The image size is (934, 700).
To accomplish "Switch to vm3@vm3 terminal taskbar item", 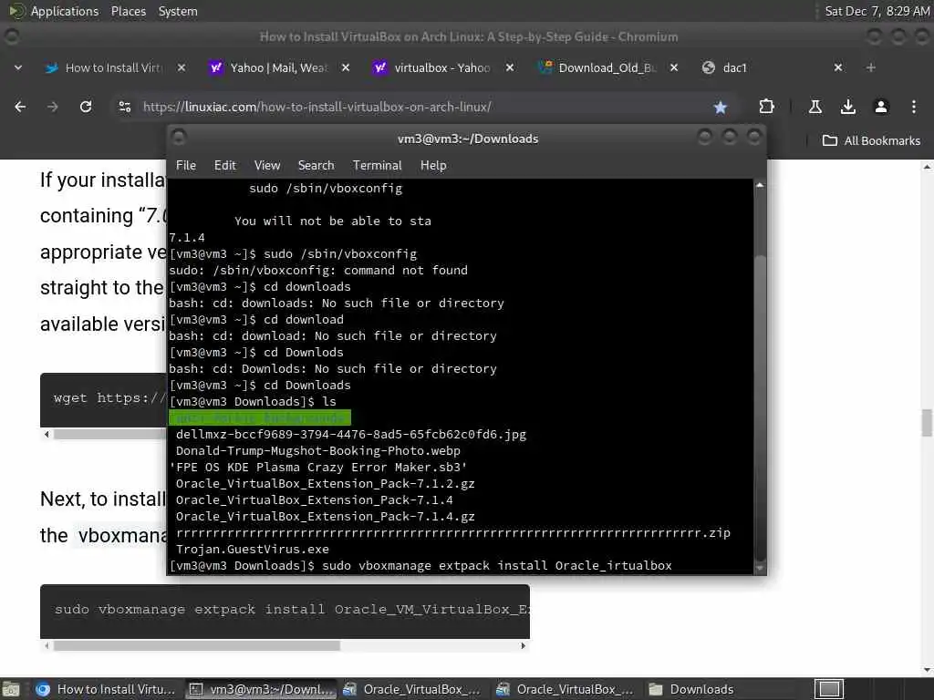I will [x=261, y=689].
